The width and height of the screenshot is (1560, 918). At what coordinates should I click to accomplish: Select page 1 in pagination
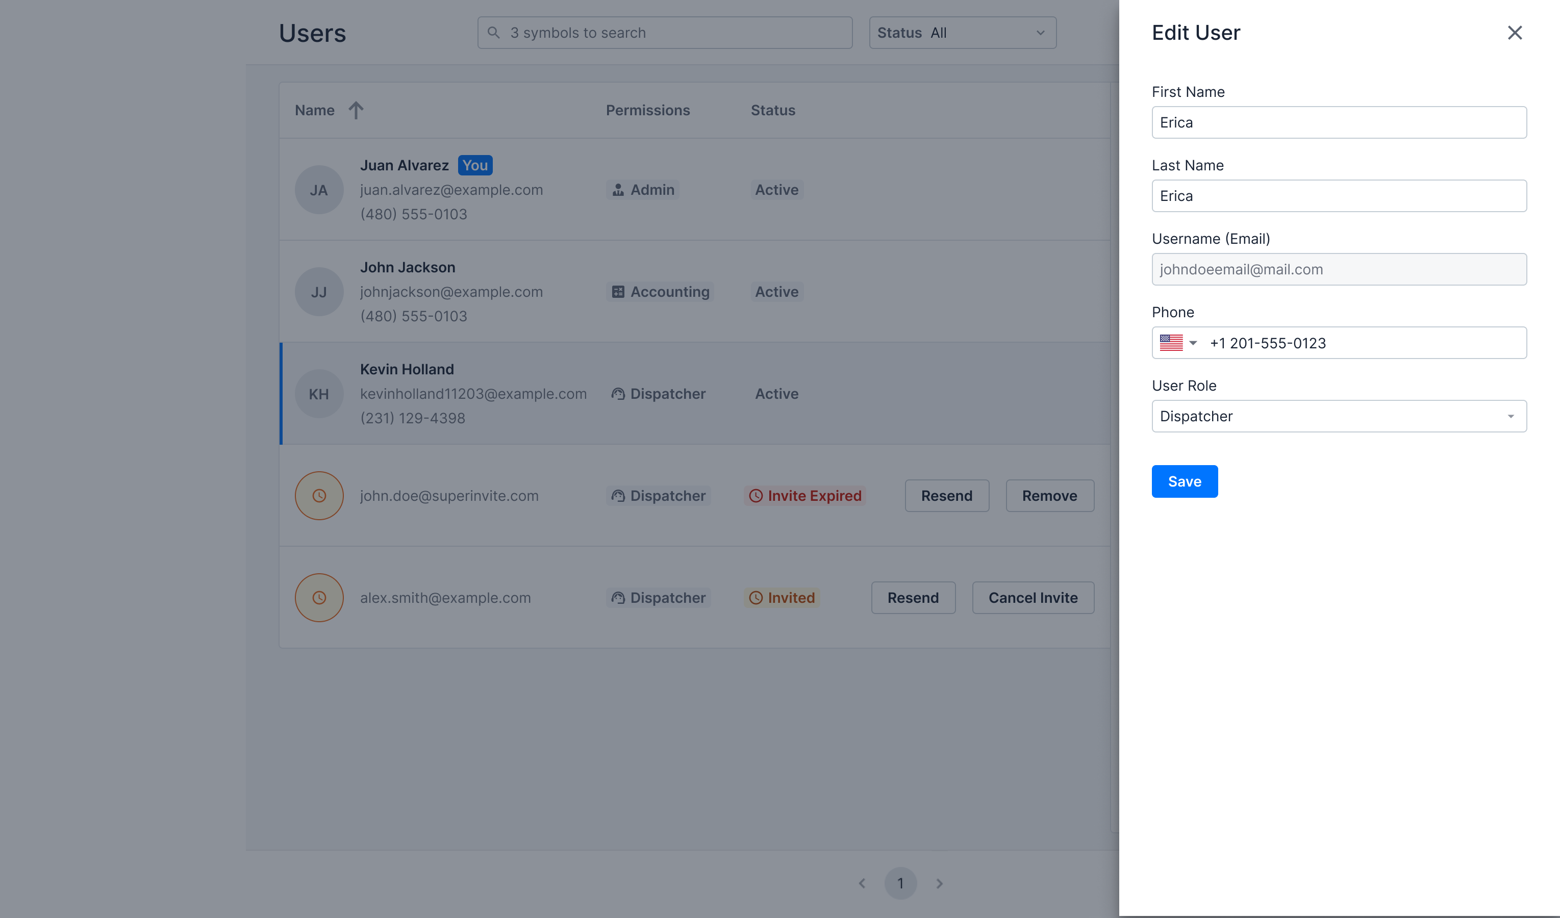901,883
